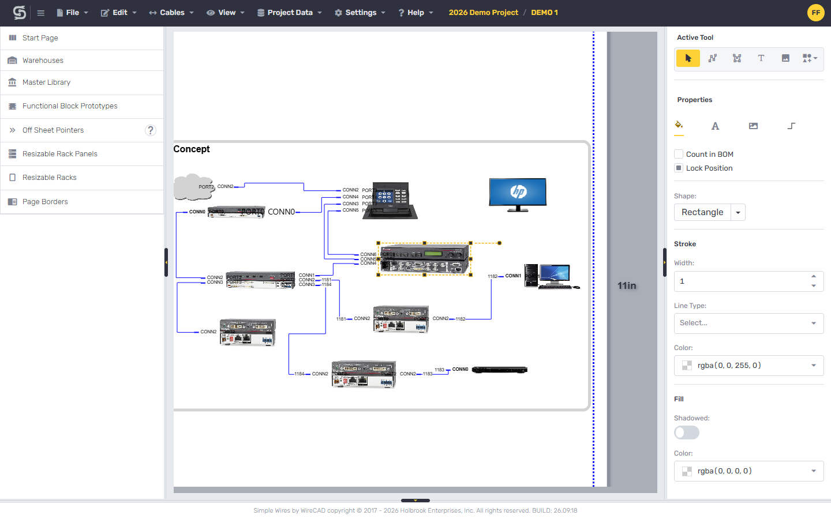The height and width of the screenshot is (519, 831).
Task: Click the FF user avatar
Action: coord(815,13)
